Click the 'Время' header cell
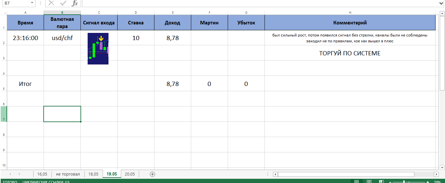 25,23
